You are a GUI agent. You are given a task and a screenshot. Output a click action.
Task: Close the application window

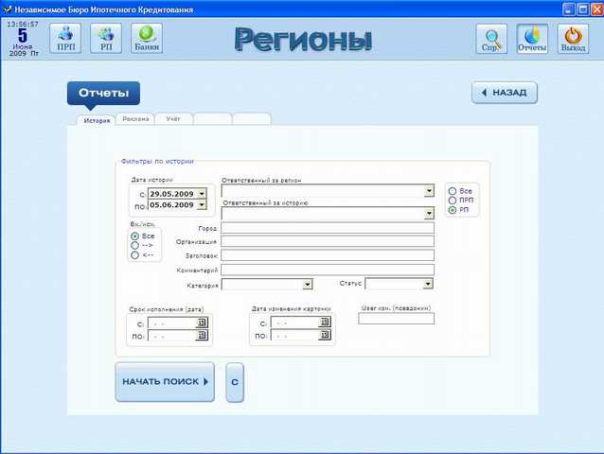click(597, 9)
